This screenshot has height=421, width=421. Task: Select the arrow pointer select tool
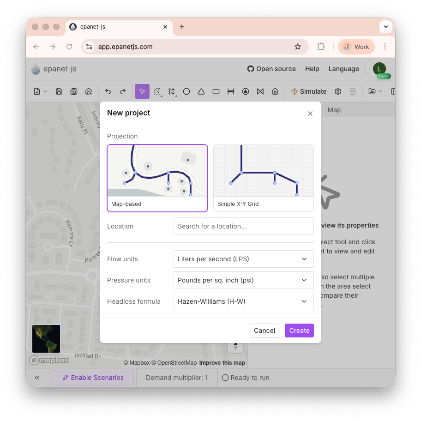point(142,91)
